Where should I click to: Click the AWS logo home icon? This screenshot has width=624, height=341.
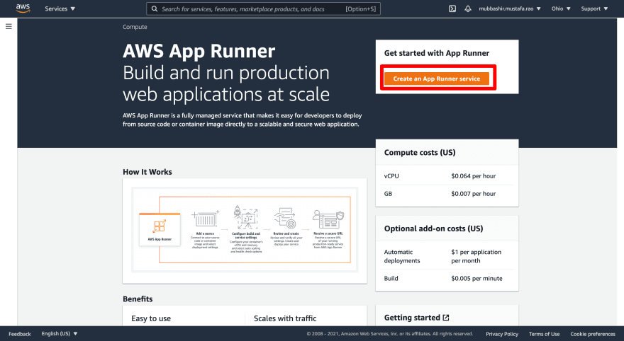pyautogui.click(x=23, y=8)
